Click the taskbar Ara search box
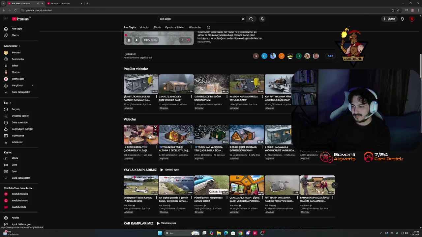The width and height of the screenshot is (422, 237). (x=182, y=233)
